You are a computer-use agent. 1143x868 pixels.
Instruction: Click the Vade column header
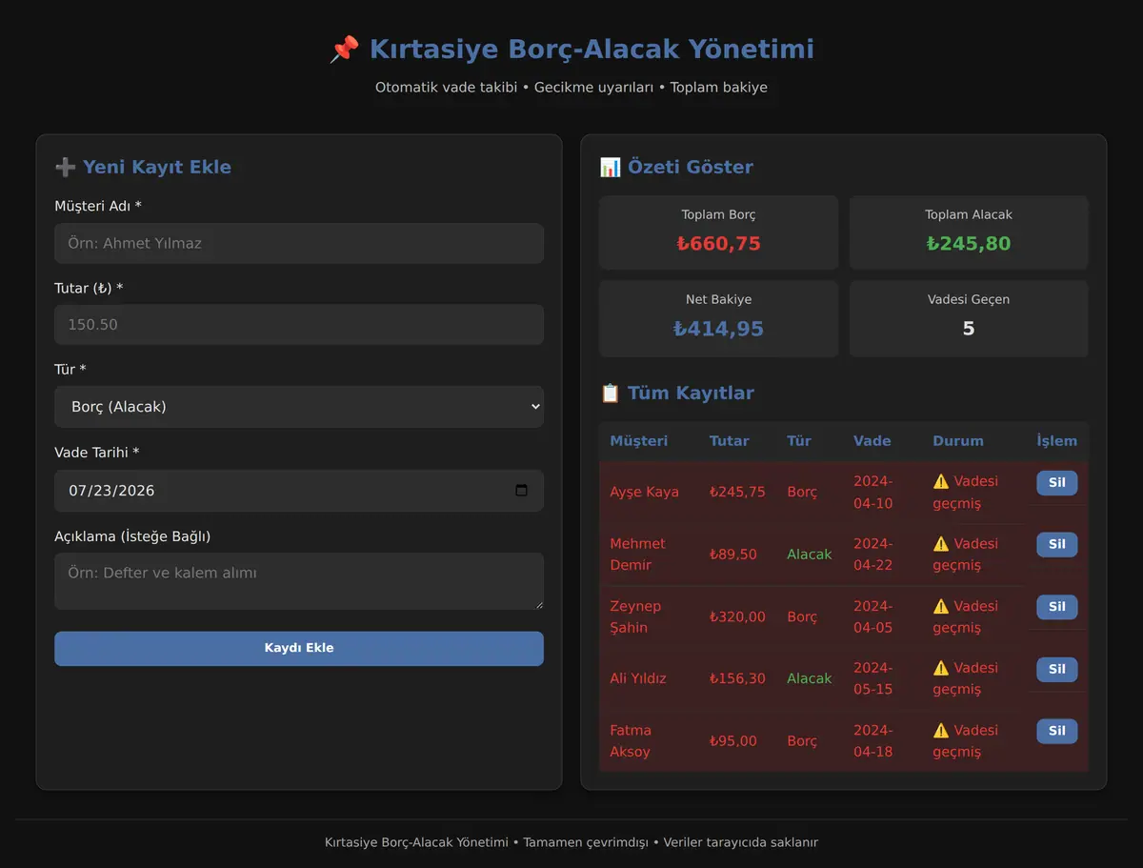[x=872, y=441]
